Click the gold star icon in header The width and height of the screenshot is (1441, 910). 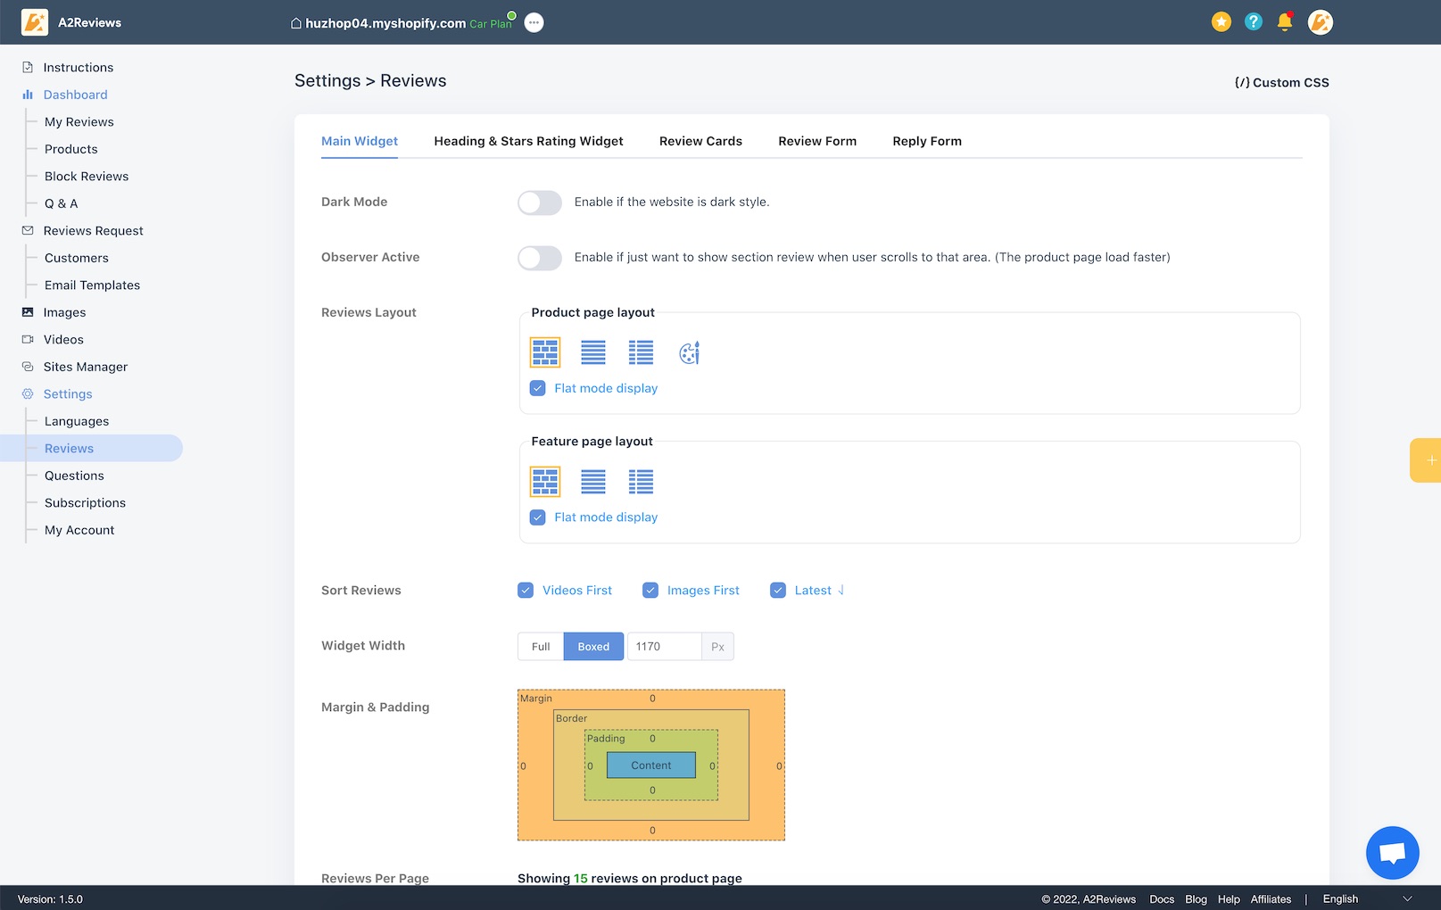[x=1222, y=22]
